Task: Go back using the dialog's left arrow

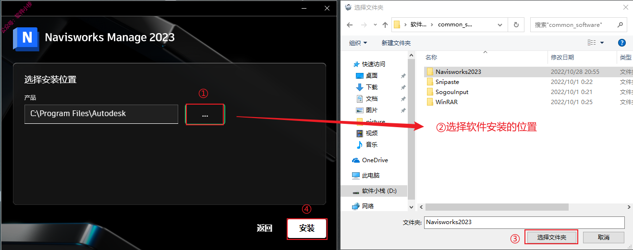Action: click(x=350, y=24)
